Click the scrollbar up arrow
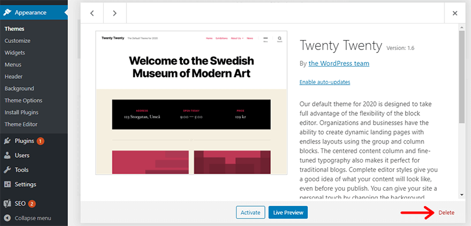 (462, 27)
